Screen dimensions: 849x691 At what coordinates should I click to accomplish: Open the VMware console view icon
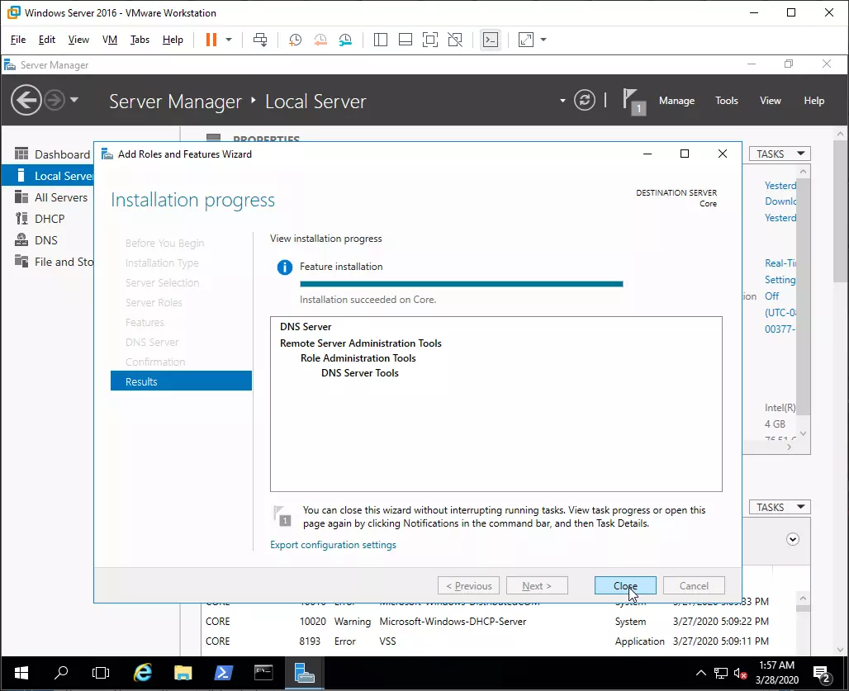(491, 40)
